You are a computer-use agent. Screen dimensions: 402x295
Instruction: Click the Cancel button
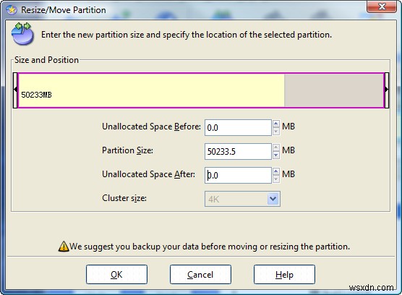coord(200,275)
